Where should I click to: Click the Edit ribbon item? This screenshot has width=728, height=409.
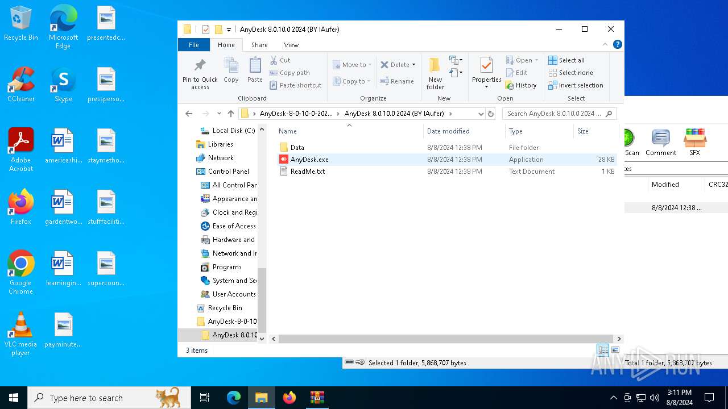pos(516,73)
